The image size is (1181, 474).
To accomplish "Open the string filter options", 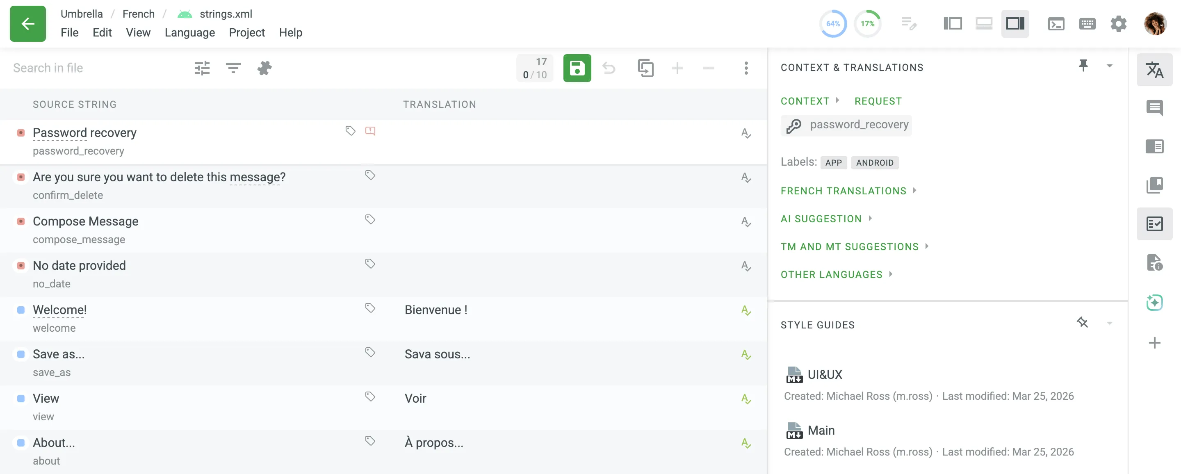I will click(233, 68).
